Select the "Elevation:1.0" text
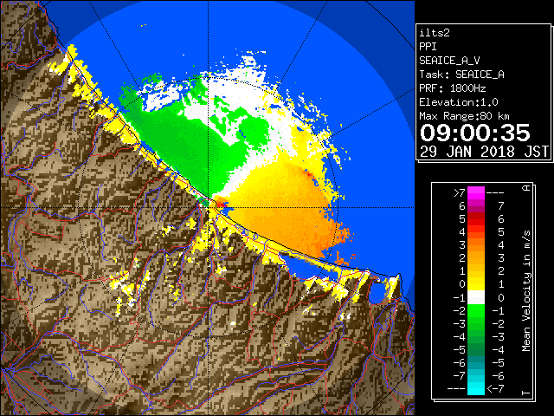 (459, 102)
